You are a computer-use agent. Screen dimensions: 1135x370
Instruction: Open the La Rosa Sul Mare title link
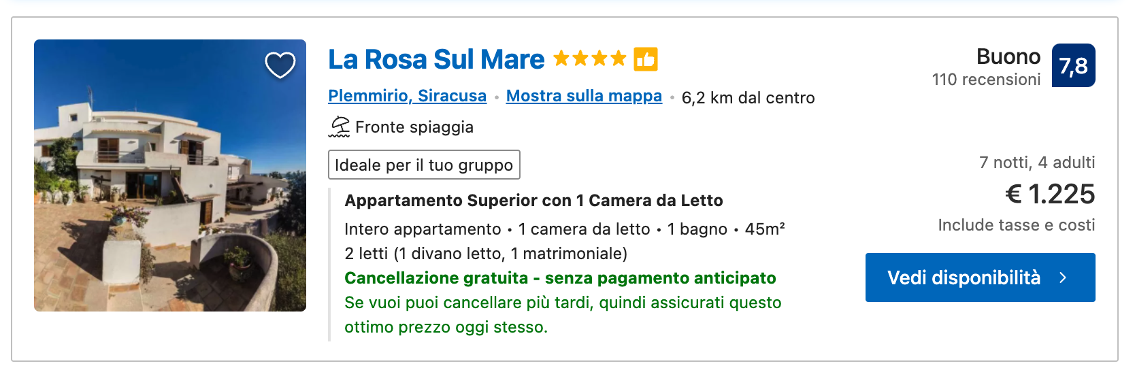tap(436, 59)
